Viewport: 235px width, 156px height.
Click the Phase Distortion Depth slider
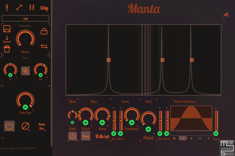217,120
